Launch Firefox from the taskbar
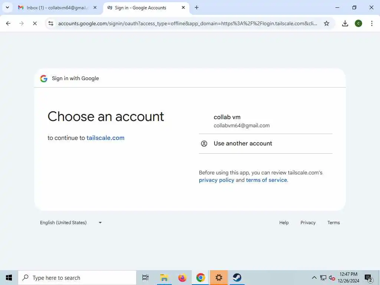Screen dimensions: 380x285 tap(182, 278)
